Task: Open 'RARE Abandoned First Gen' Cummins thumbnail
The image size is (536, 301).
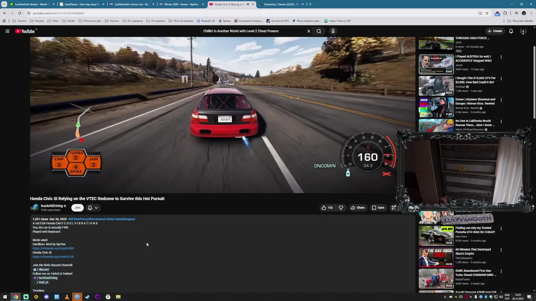Action: (x=436, y=278)
